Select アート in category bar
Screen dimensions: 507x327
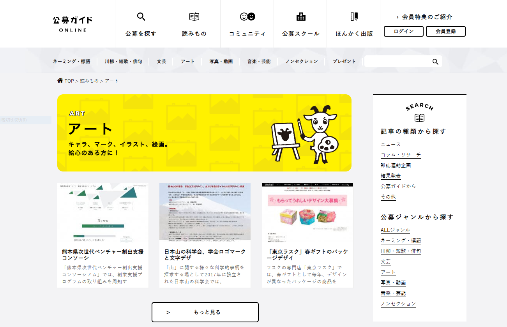(x=188, y=62)
